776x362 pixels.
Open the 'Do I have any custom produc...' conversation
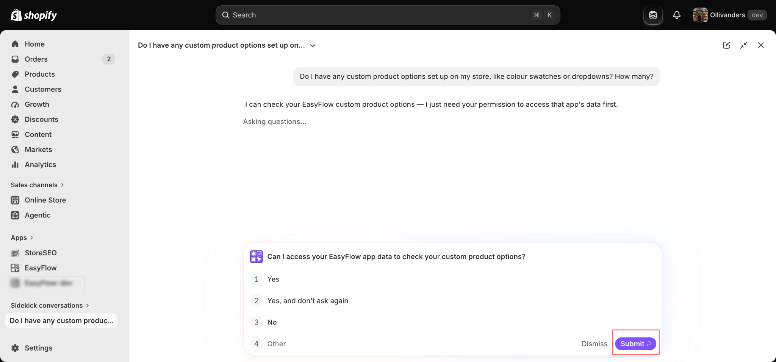click(61, 321)
